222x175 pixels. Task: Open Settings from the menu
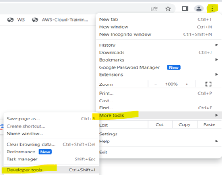pyautogui.click(x=160, y=134)
